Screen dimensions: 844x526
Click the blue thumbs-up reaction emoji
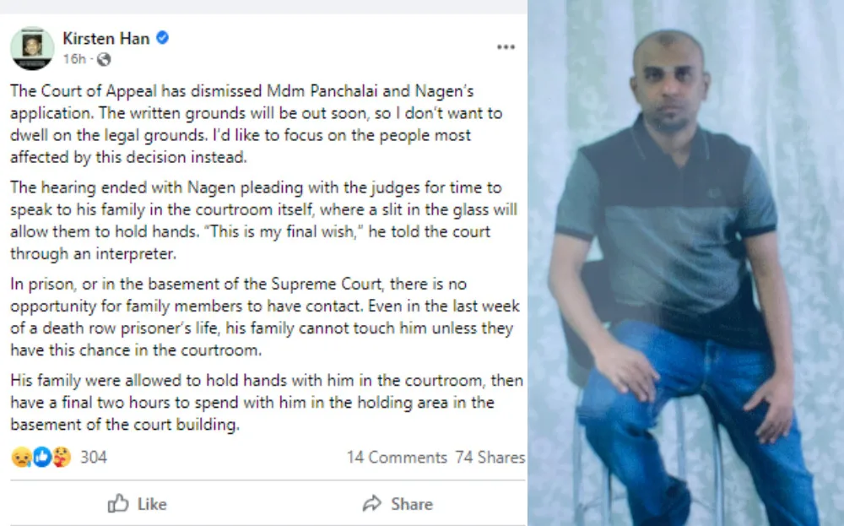(x=41, y=457)
